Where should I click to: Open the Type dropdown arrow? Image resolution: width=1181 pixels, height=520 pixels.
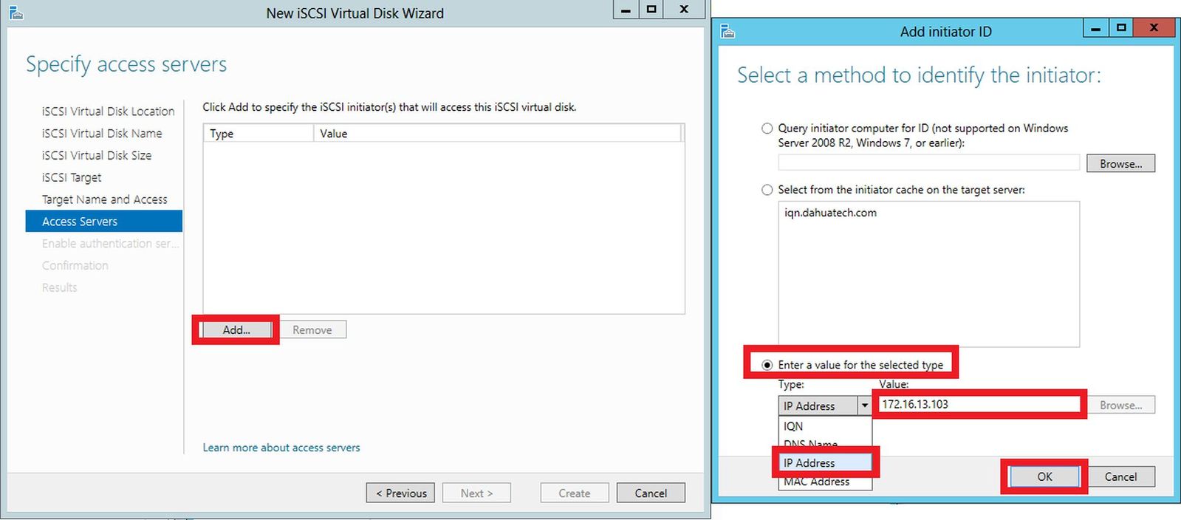pyautogui.click(x=864, y=406)
